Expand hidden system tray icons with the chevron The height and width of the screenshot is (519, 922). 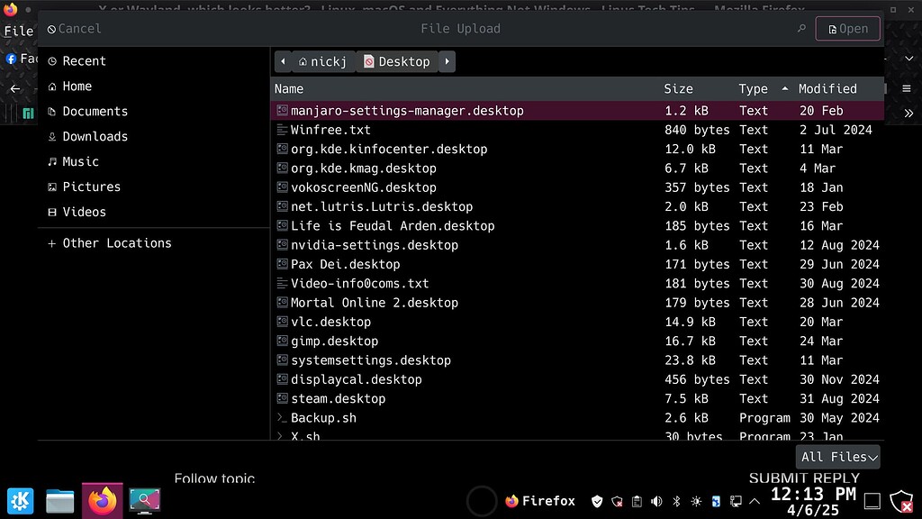pyautogui.click(x=753, y=501)
